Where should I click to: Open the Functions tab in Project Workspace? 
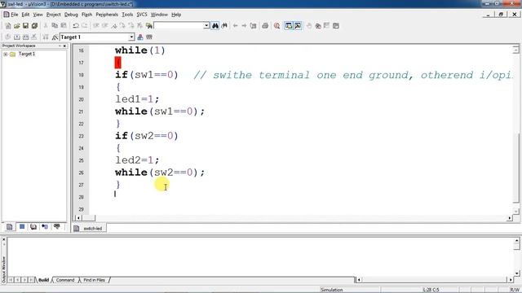tap(45, 227)
